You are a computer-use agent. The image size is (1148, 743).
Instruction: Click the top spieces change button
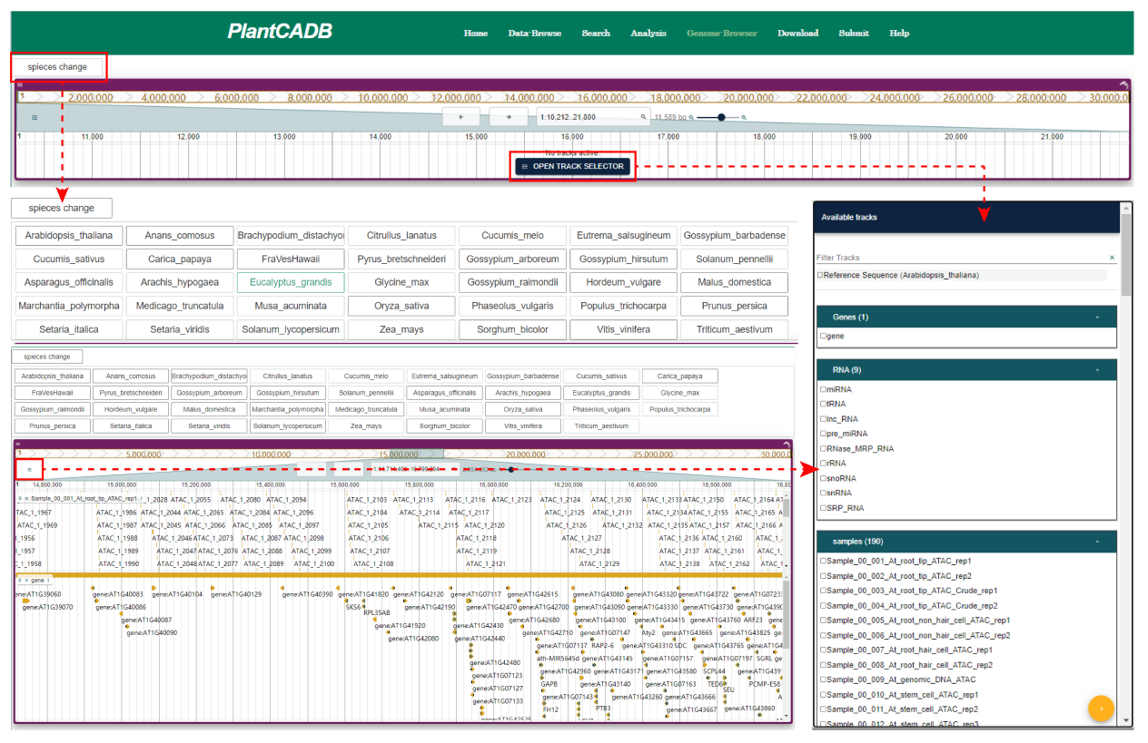pos(57,67)
